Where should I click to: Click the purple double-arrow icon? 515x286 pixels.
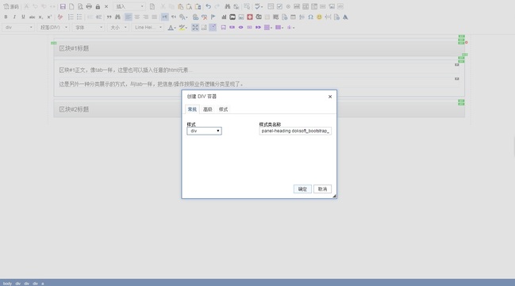(258, 28)
